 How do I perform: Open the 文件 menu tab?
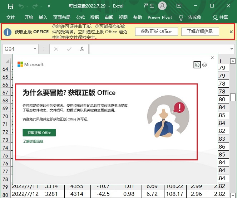click(11, 18)
